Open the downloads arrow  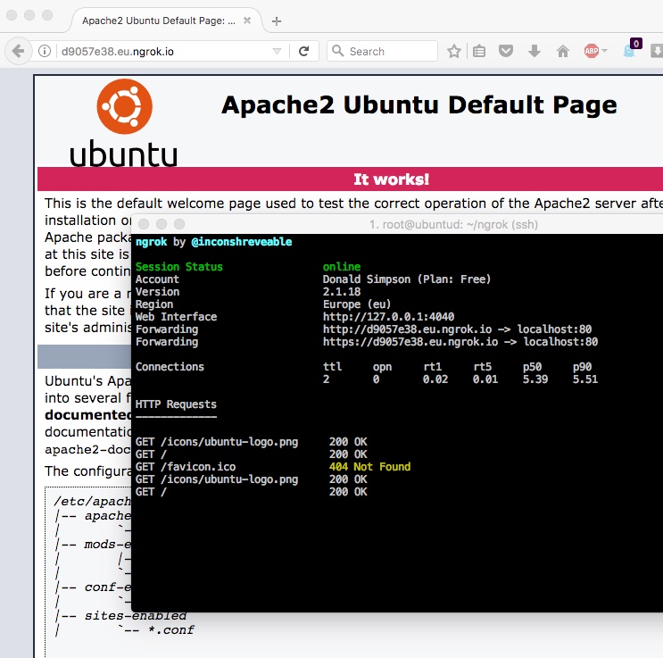click(x=535, y=52)
